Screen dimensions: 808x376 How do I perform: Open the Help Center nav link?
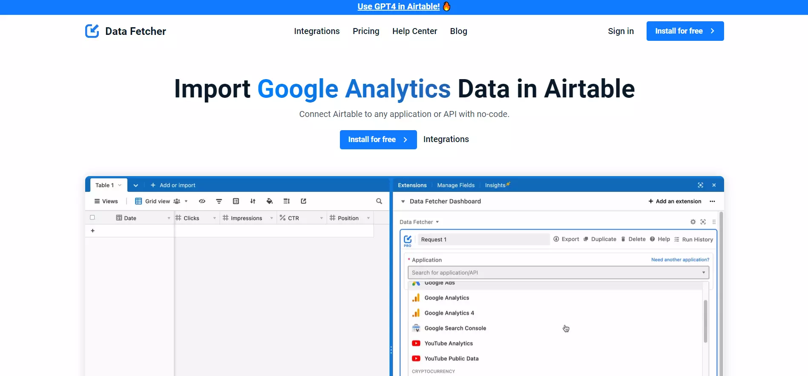tap(414, 31)
